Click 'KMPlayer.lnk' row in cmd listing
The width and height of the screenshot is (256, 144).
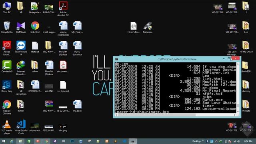[175, 73]
